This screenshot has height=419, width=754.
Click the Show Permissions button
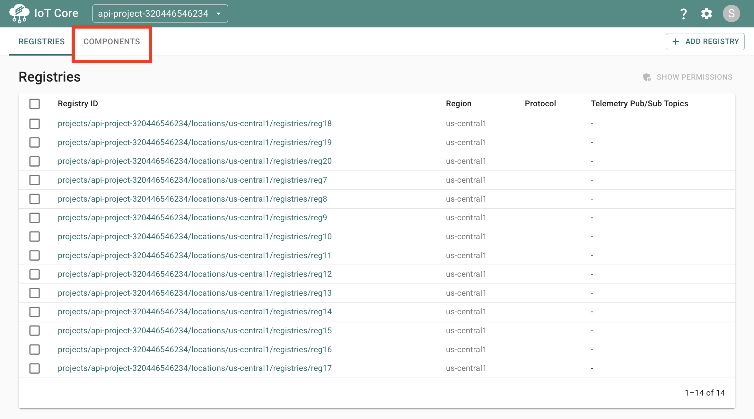688,77
